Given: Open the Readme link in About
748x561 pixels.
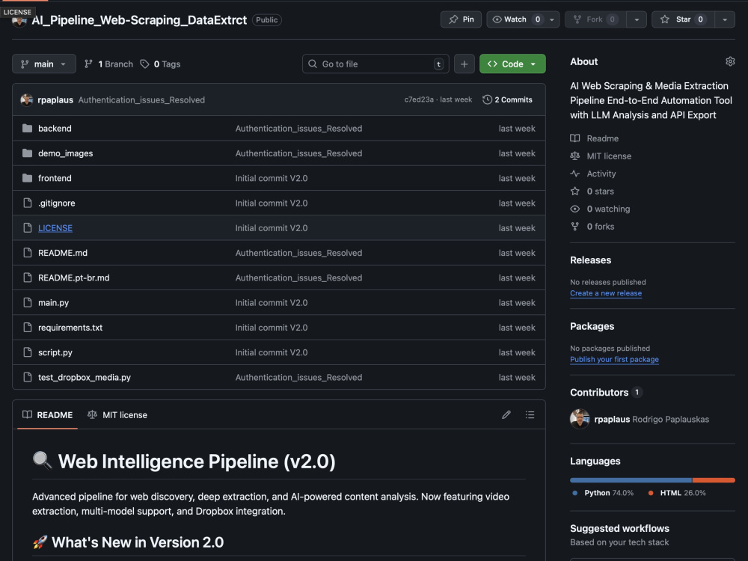Looking at the screenshot, I should 595,138.
